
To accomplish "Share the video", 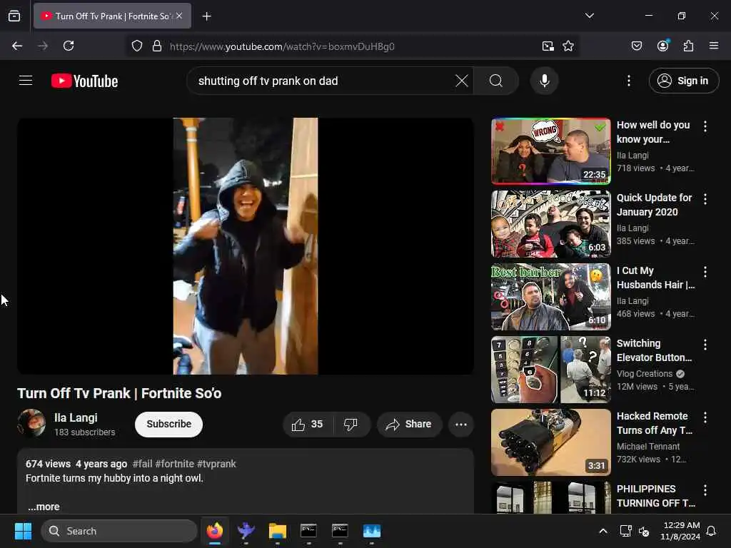I will click(x=409, y=424).
